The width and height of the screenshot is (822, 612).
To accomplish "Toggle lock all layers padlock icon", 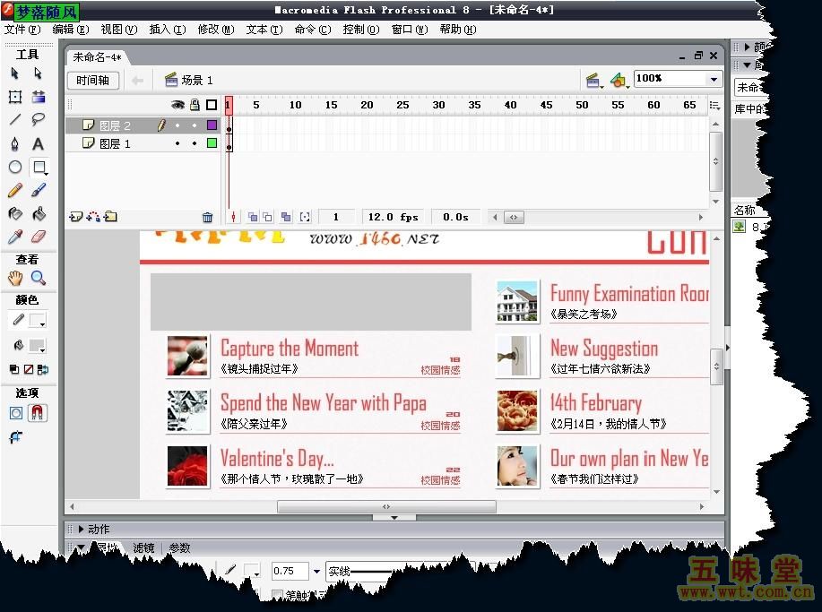I will 194,105.
